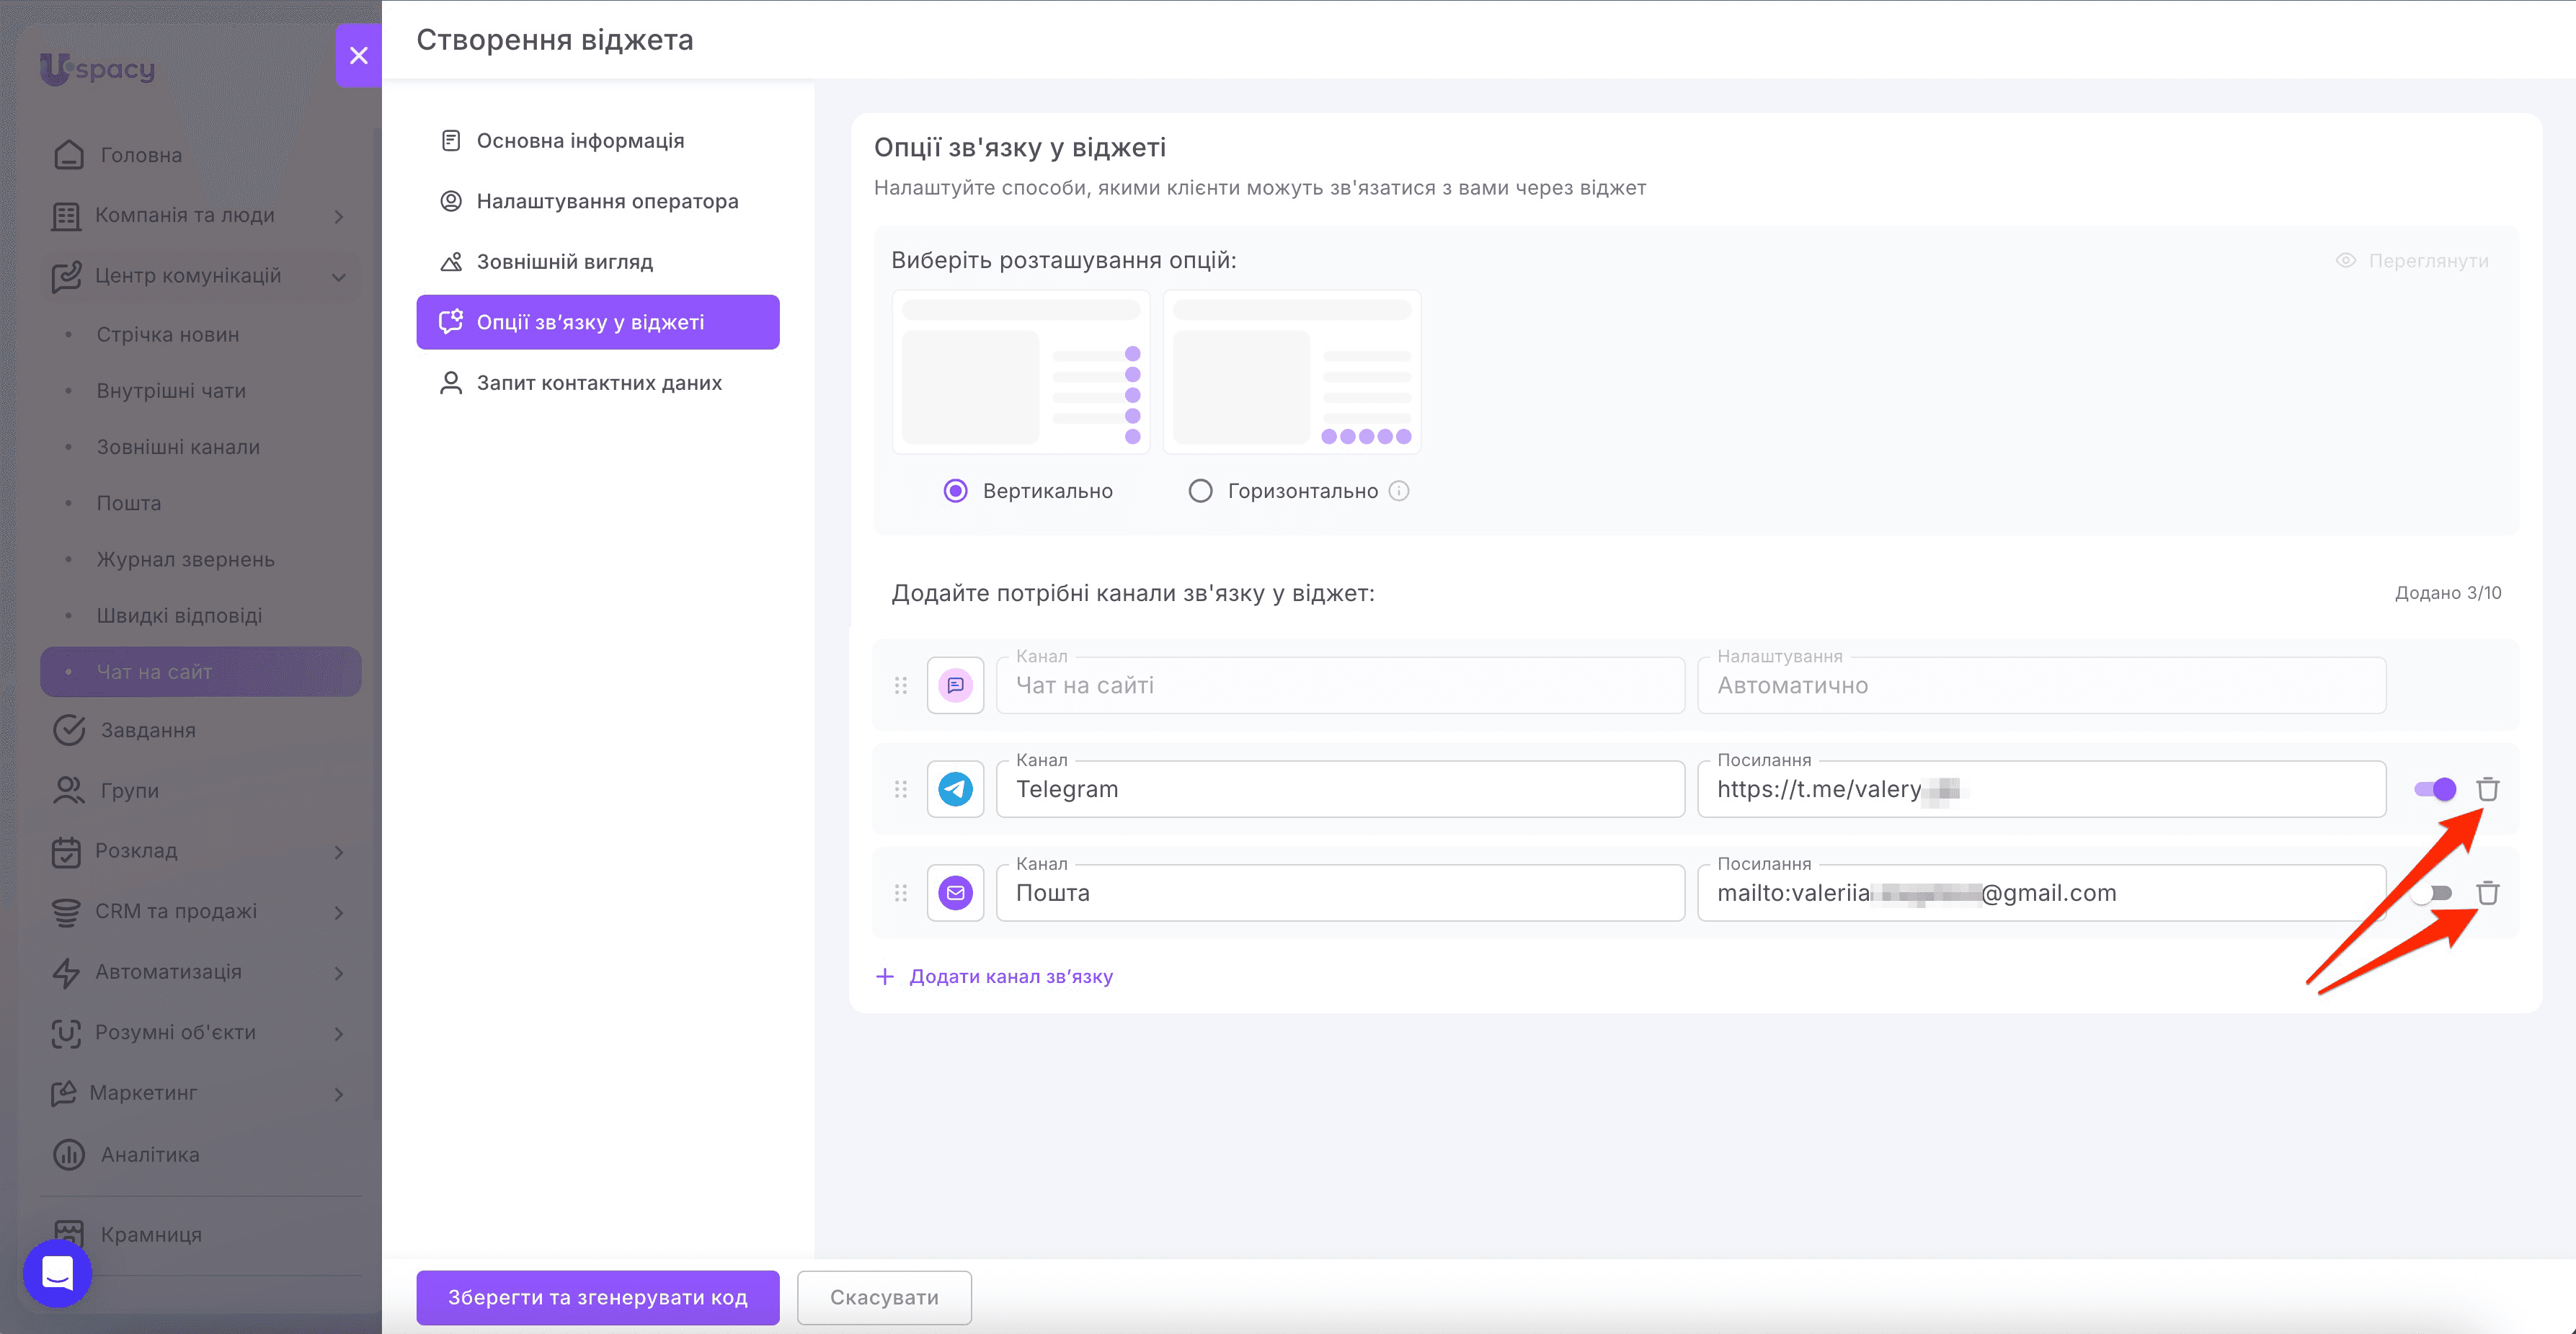The width and height of the screenshot is (2576, 1334).
Task: Collapse the Центр комунікацій section chevron
Action: (339, 277)
